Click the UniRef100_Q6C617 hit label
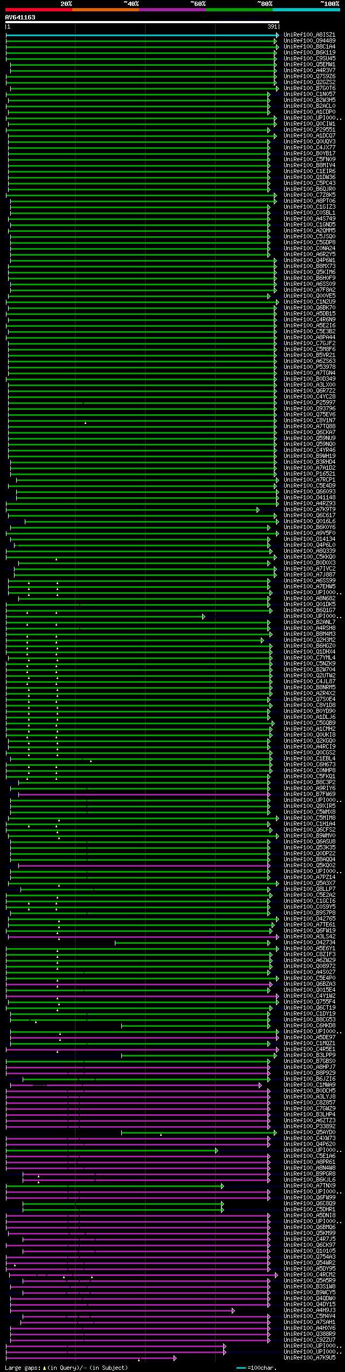The width and height of the screenshot is (345, 1372). (x=309, y=516)
